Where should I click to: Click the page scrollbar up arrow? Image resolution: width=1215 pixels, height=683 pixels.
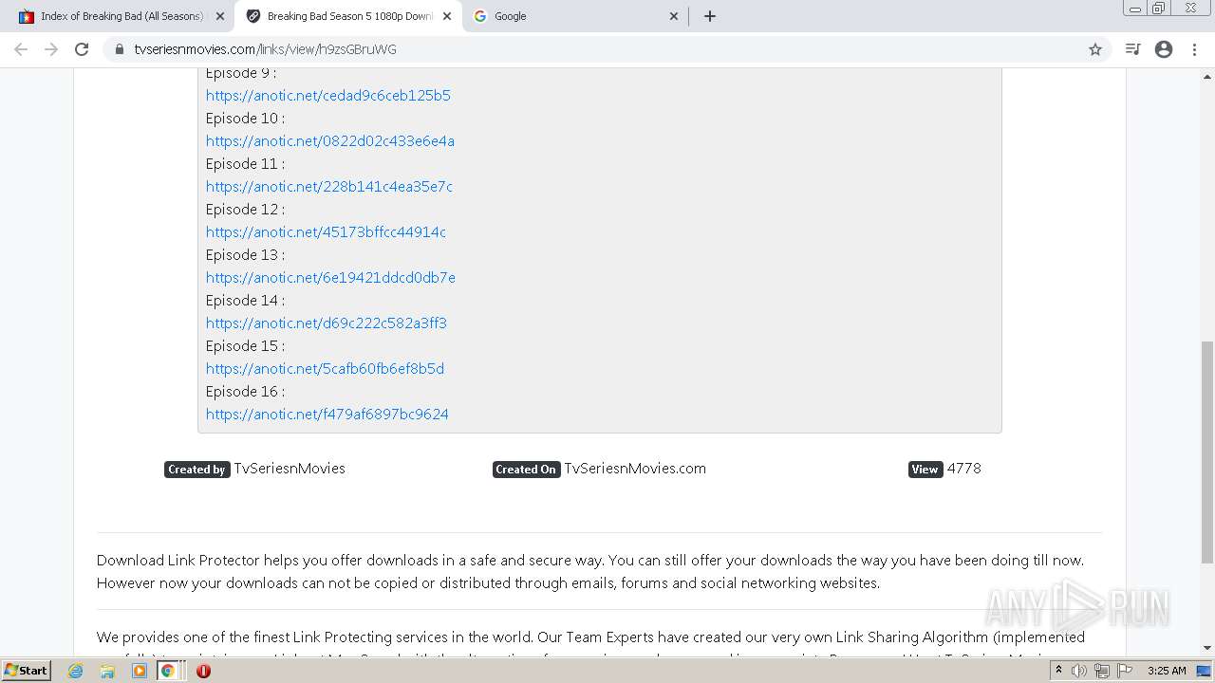tap(1207, 75)
